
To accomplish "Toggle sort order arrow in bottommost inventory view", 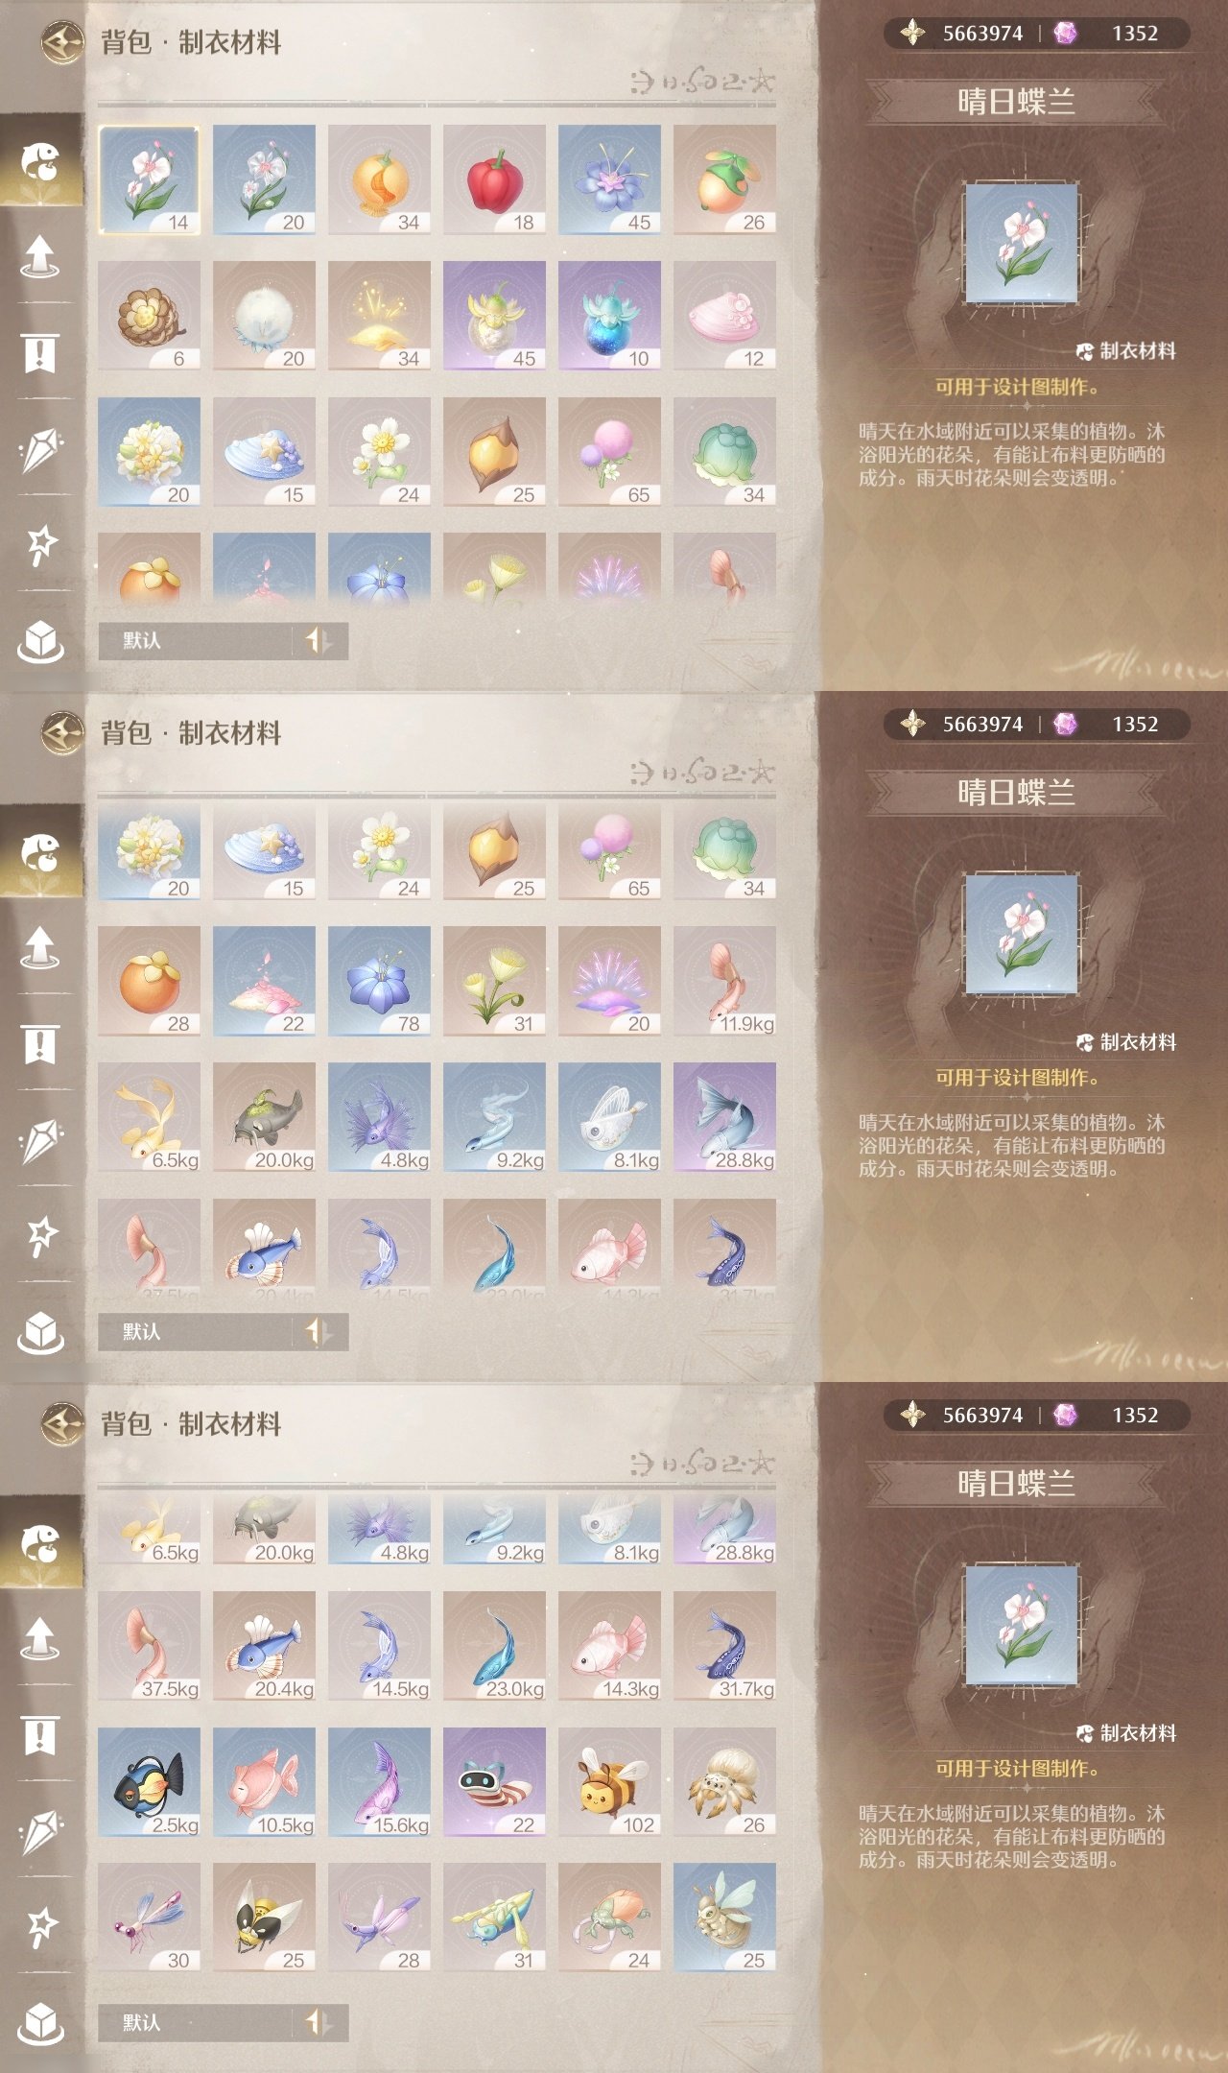I will [x=319, y=2022].
